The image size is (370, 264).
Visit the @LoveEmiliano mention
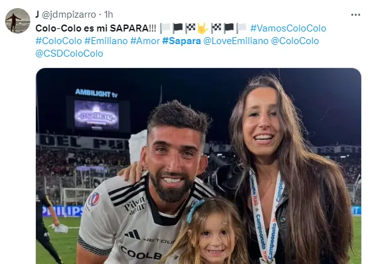pos(236,41)
